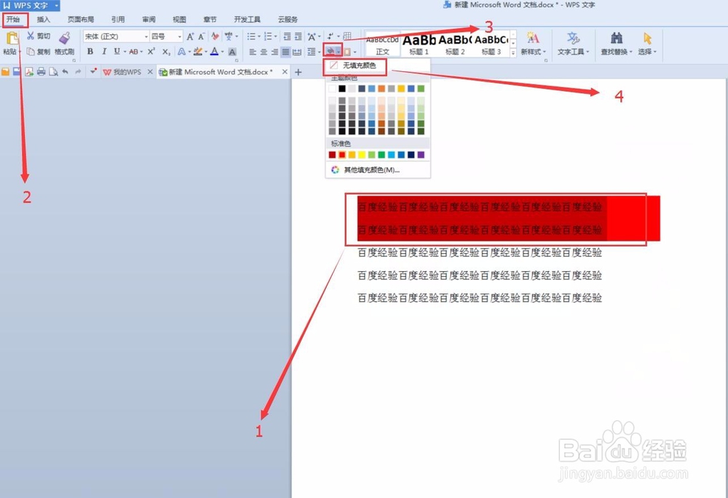Click the print icon in quick toolbar
This screenshot has width=728, height=498.
[x=41, y=71]
